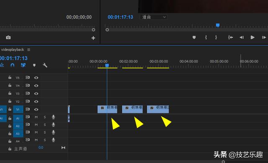Step forward one frame
The width and height of the screenshot is (268, 163).
(x=264, y=37)
